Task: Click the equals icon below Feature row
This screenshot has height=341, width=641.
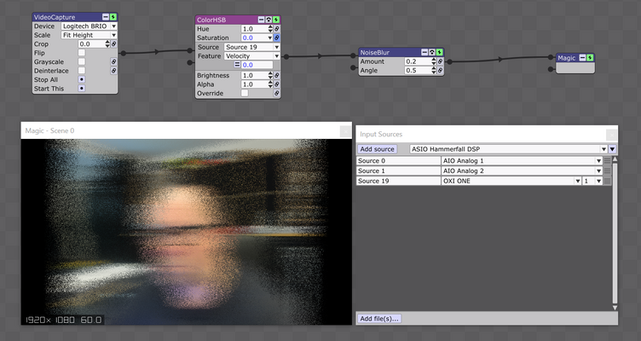Action: pos(237,65)
